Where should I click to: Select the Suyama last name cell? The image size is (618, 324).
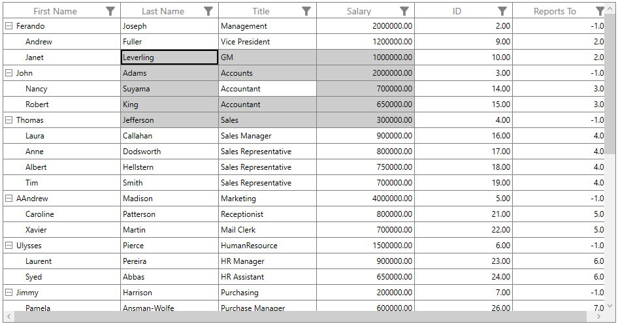(x=169, y=89)
